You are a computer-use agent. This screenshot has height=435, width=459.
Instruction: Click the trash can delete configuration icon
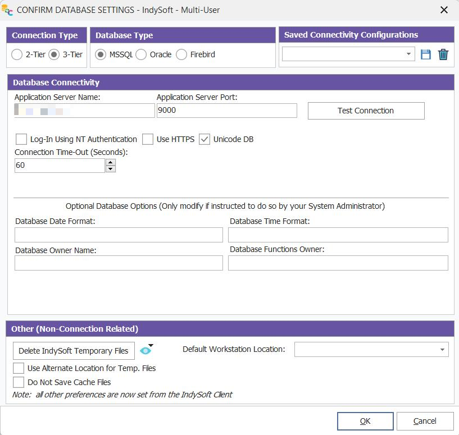[x=443, y=54]
